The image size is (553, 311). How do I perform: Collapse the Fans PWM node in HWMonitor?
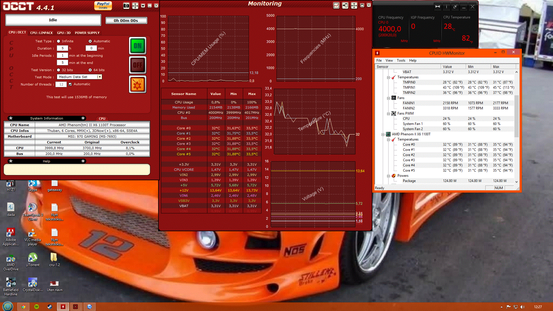(x=388, y=114)
